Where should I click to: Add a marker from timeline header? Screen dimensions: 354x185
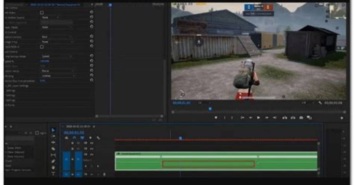tap(90, 138)
